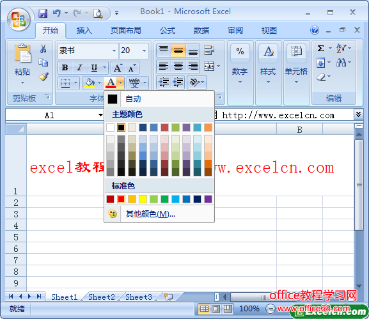The image size is (369, 319).
Task: Zoom out with the minus button
Action: [x=270, y=309]
